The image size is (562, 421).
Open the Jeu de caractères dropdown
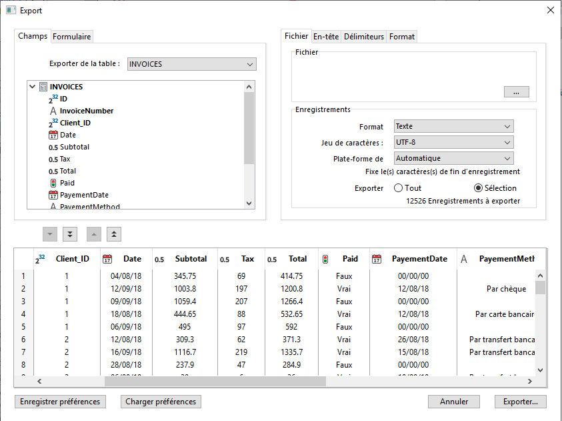453,142
